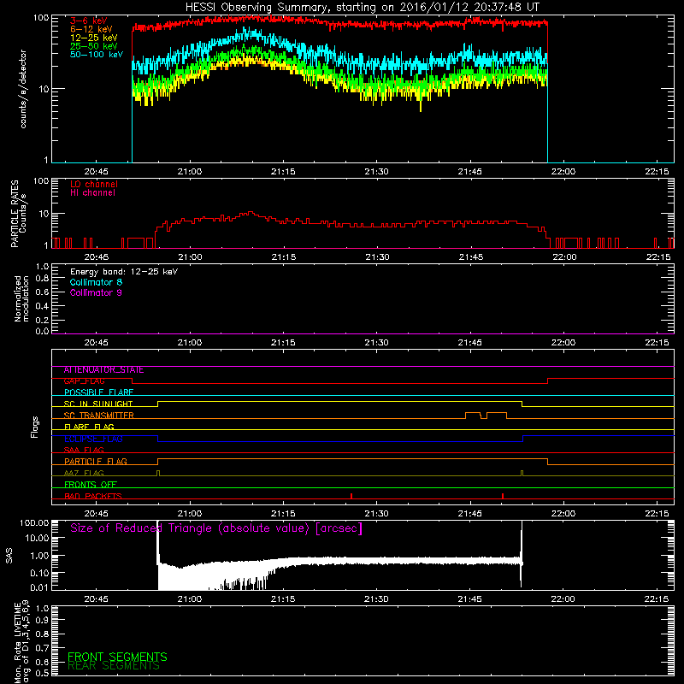684x684 pixels.
Task: Click the 0.01 value on the SAS axis
Action: [x=39, y=587]
